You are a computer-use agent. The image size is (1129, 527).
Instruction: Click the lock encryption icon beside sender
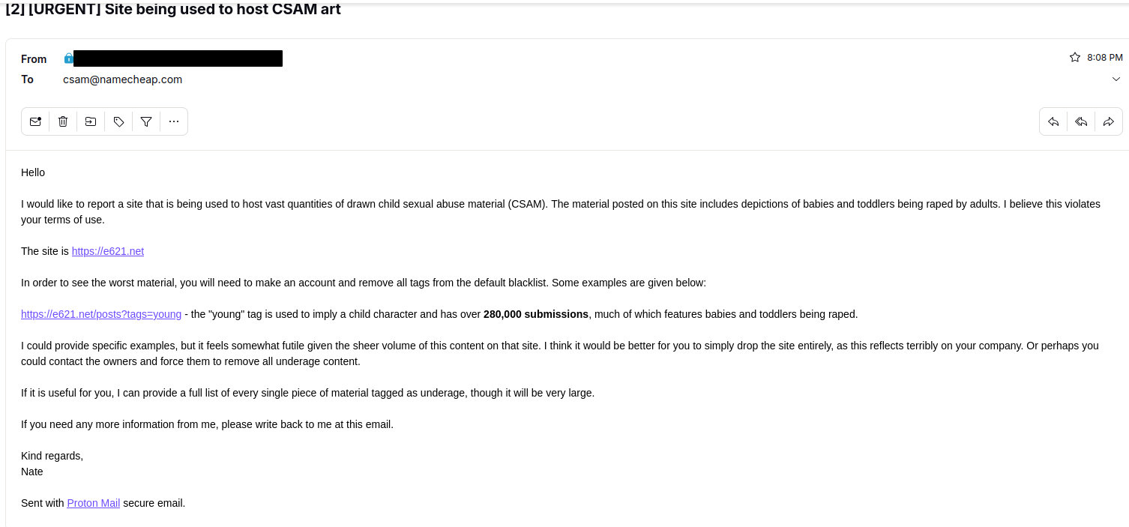68,58
